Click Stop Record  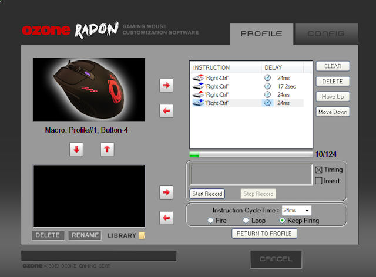pyautogui.click(x=258, y=194)
